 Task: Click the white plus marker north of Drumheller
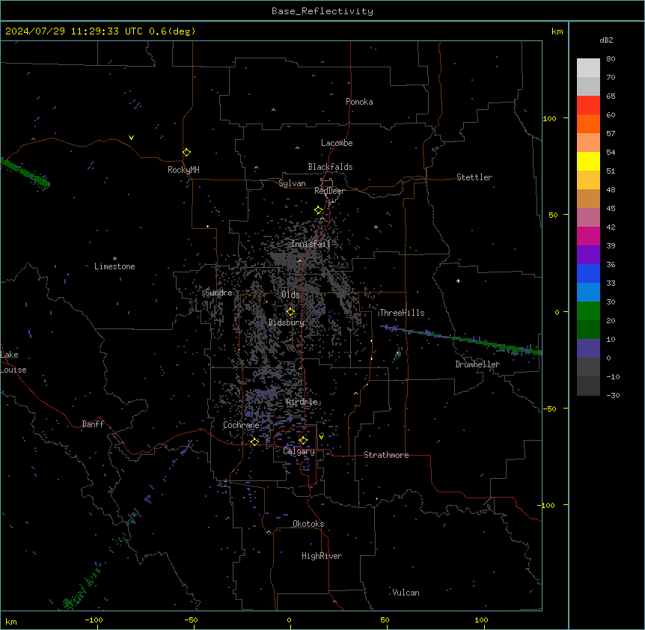[x=458, y=281]
